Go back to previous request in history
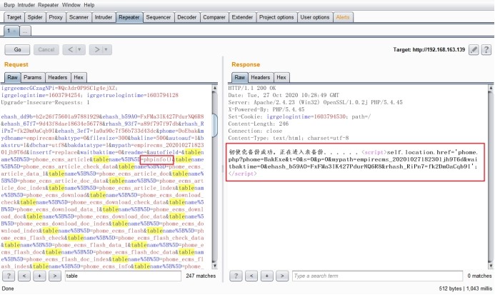This screenshot has width=495, height=295. coord(71,49)
